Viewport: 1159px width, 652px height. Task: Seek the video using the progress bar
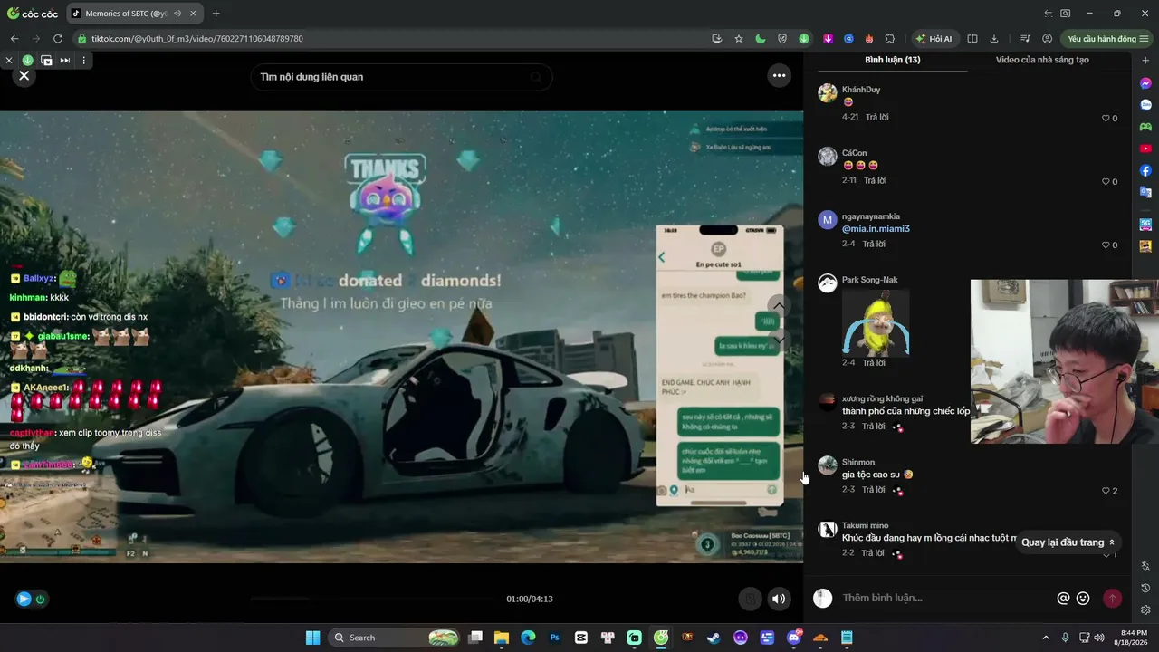tap(371, 599)
